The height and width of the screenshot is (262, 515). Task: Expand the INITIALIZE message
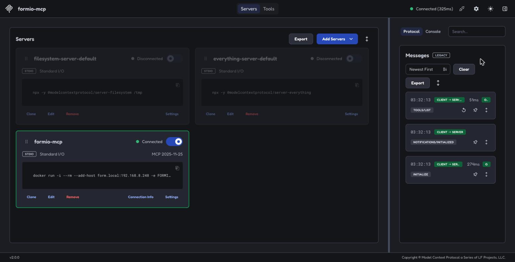coord(486,174)
